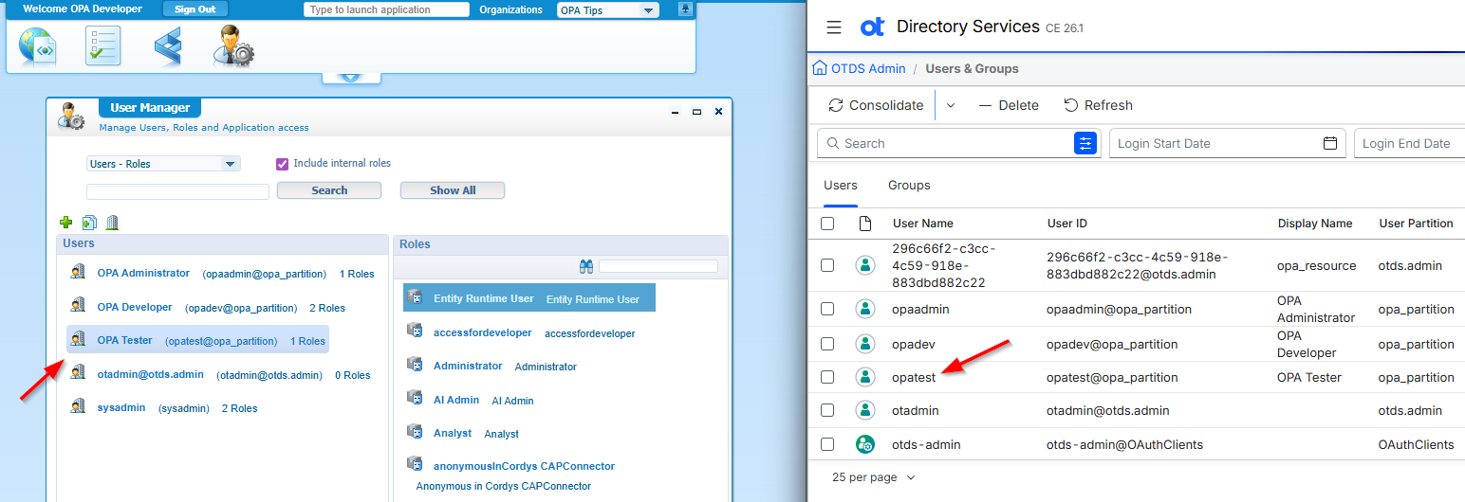Expand the Users - Roles dropdown
Screen dimensions: 1465x502
(x=163, y=164)
